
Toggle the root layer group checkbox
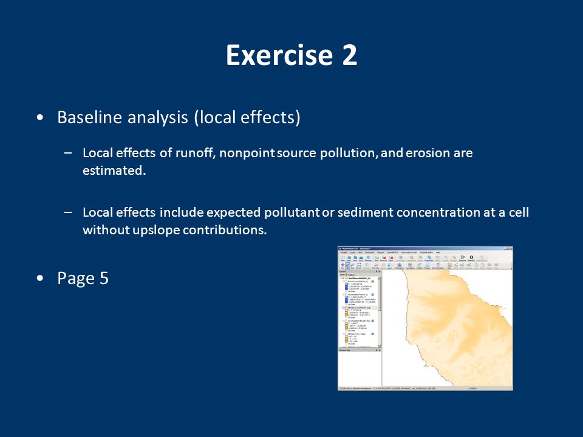[344, 279]
